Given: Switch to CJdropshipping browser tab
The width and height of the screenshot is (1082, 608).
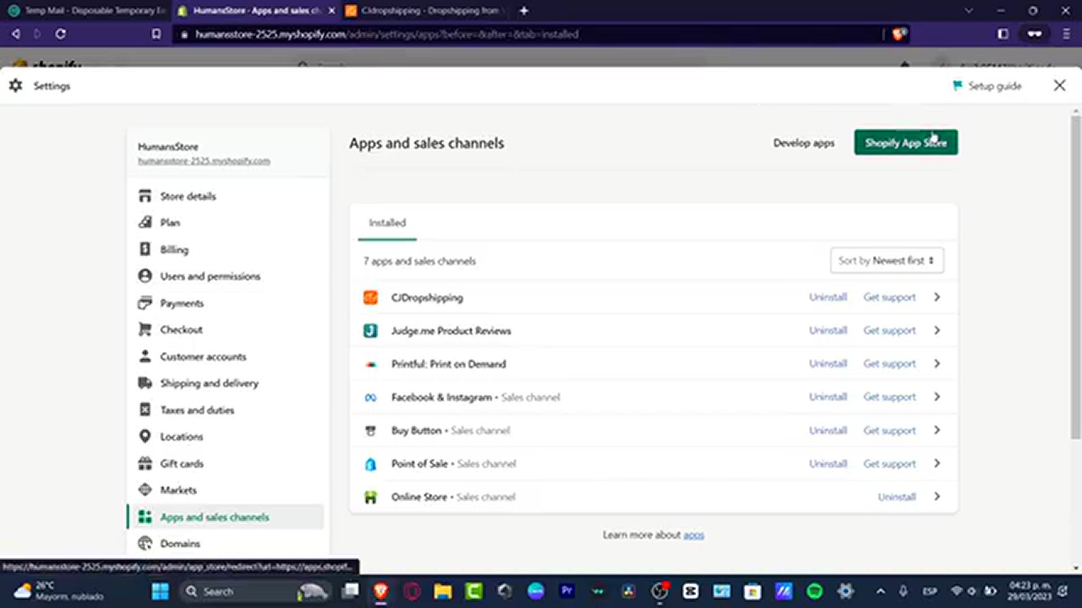Looking at the screenshot, I should click(425, 11).
